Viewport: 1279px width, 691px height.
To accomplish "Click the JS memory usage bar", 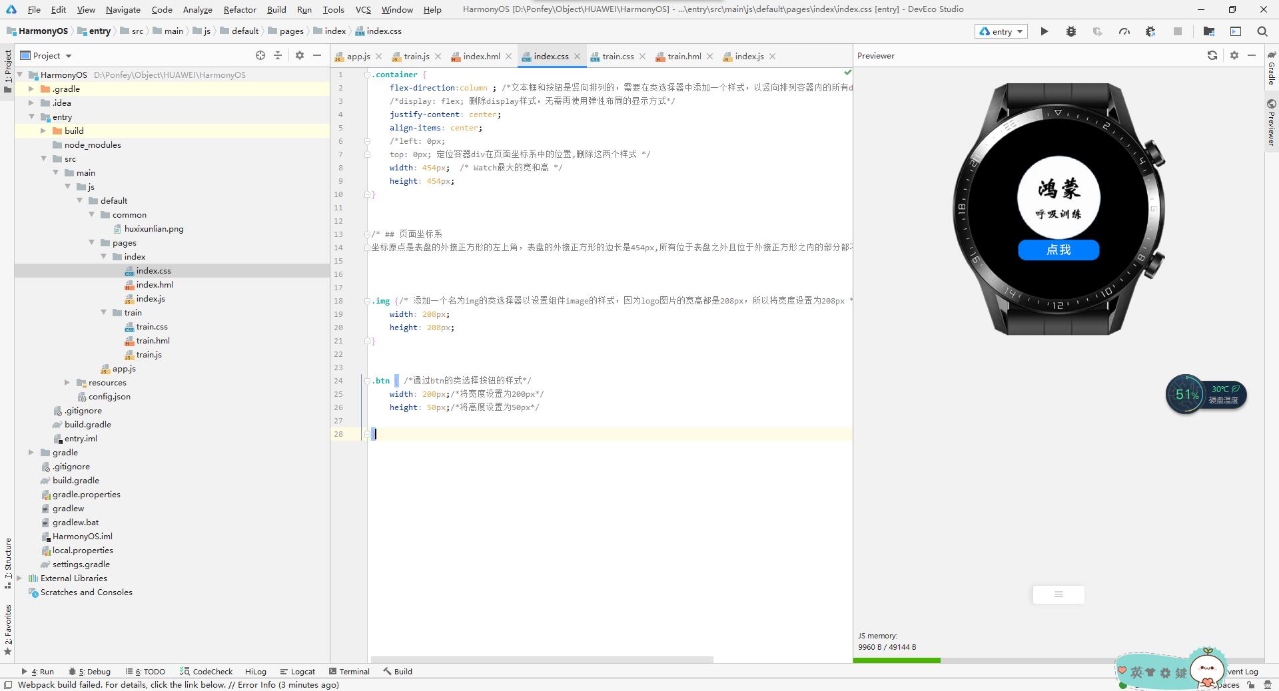I will [x=1059, y=660].
